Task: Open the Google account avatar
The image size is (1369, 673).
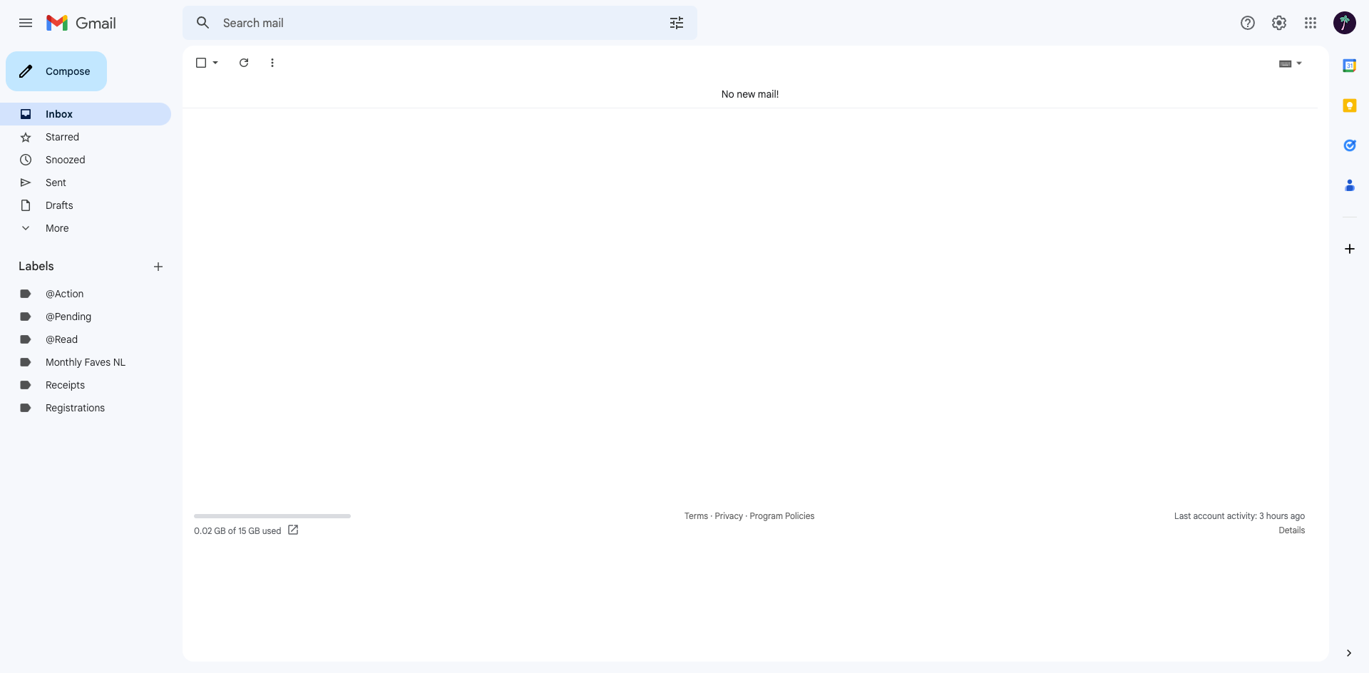Action: tap(1345, 23)
